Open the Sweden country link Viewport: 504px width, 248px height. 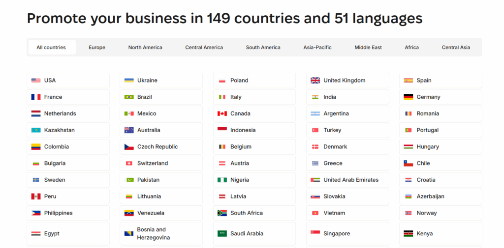[x=68, y=180]
